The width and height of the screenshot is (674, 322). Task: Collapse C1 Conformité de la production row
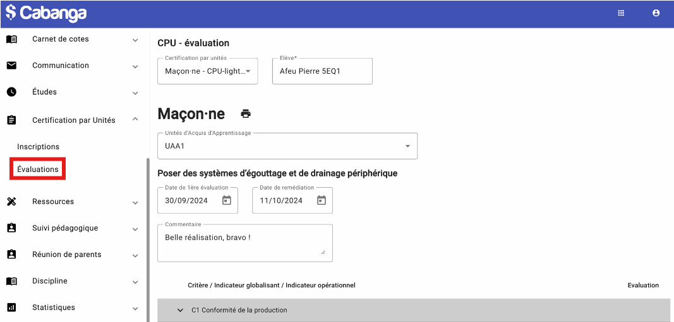point(180,310)
